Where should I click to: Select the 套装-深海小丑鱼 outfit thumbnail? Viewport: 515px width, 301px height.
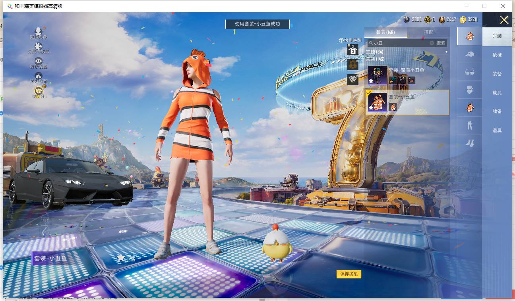[x=378, y=75]
